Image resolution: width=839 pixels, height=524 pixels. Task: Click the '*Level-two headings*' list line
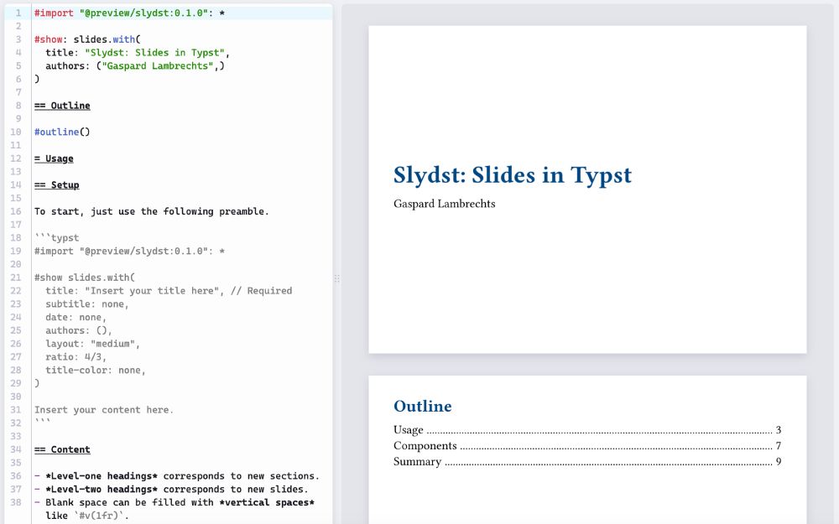171,490
